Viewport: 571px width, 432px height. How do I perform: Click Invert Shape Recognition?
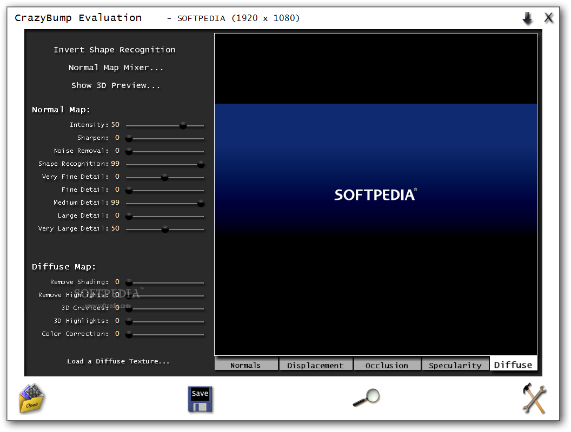click(x=114, y=50)
